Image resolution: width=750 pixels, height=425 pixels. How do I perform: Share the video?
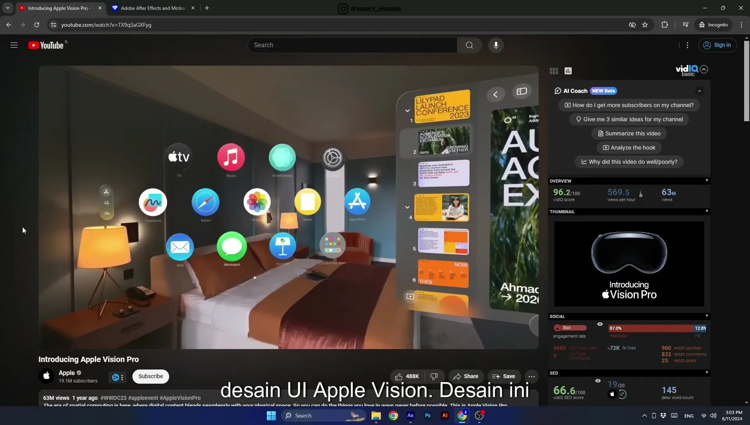tap(466, 377)
